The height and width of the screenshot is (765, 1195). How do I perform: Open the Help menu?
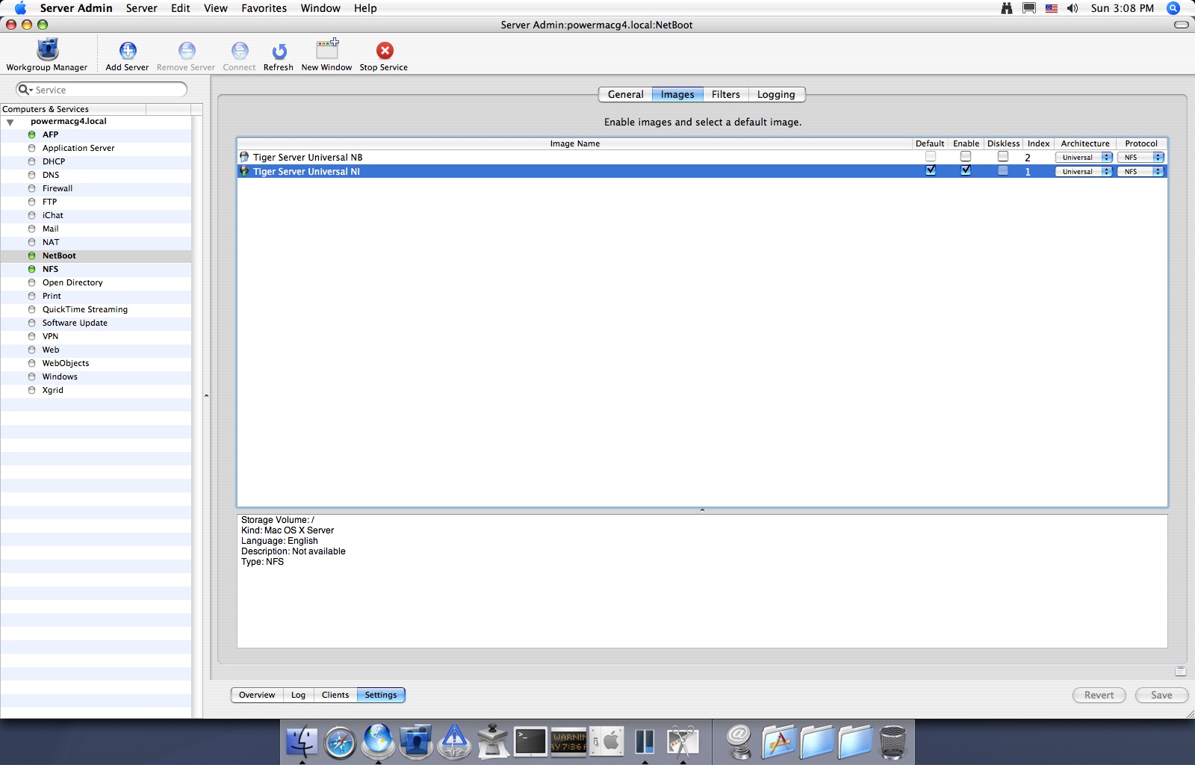(365, 8)
